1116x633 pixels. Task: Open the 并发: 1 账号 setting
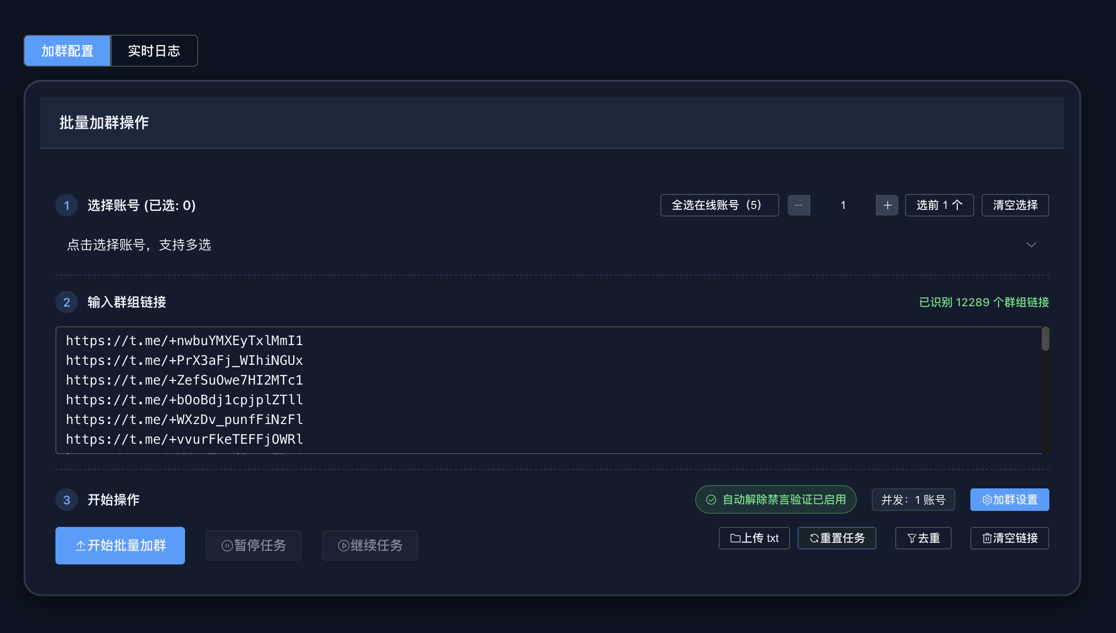click(913, 500)
